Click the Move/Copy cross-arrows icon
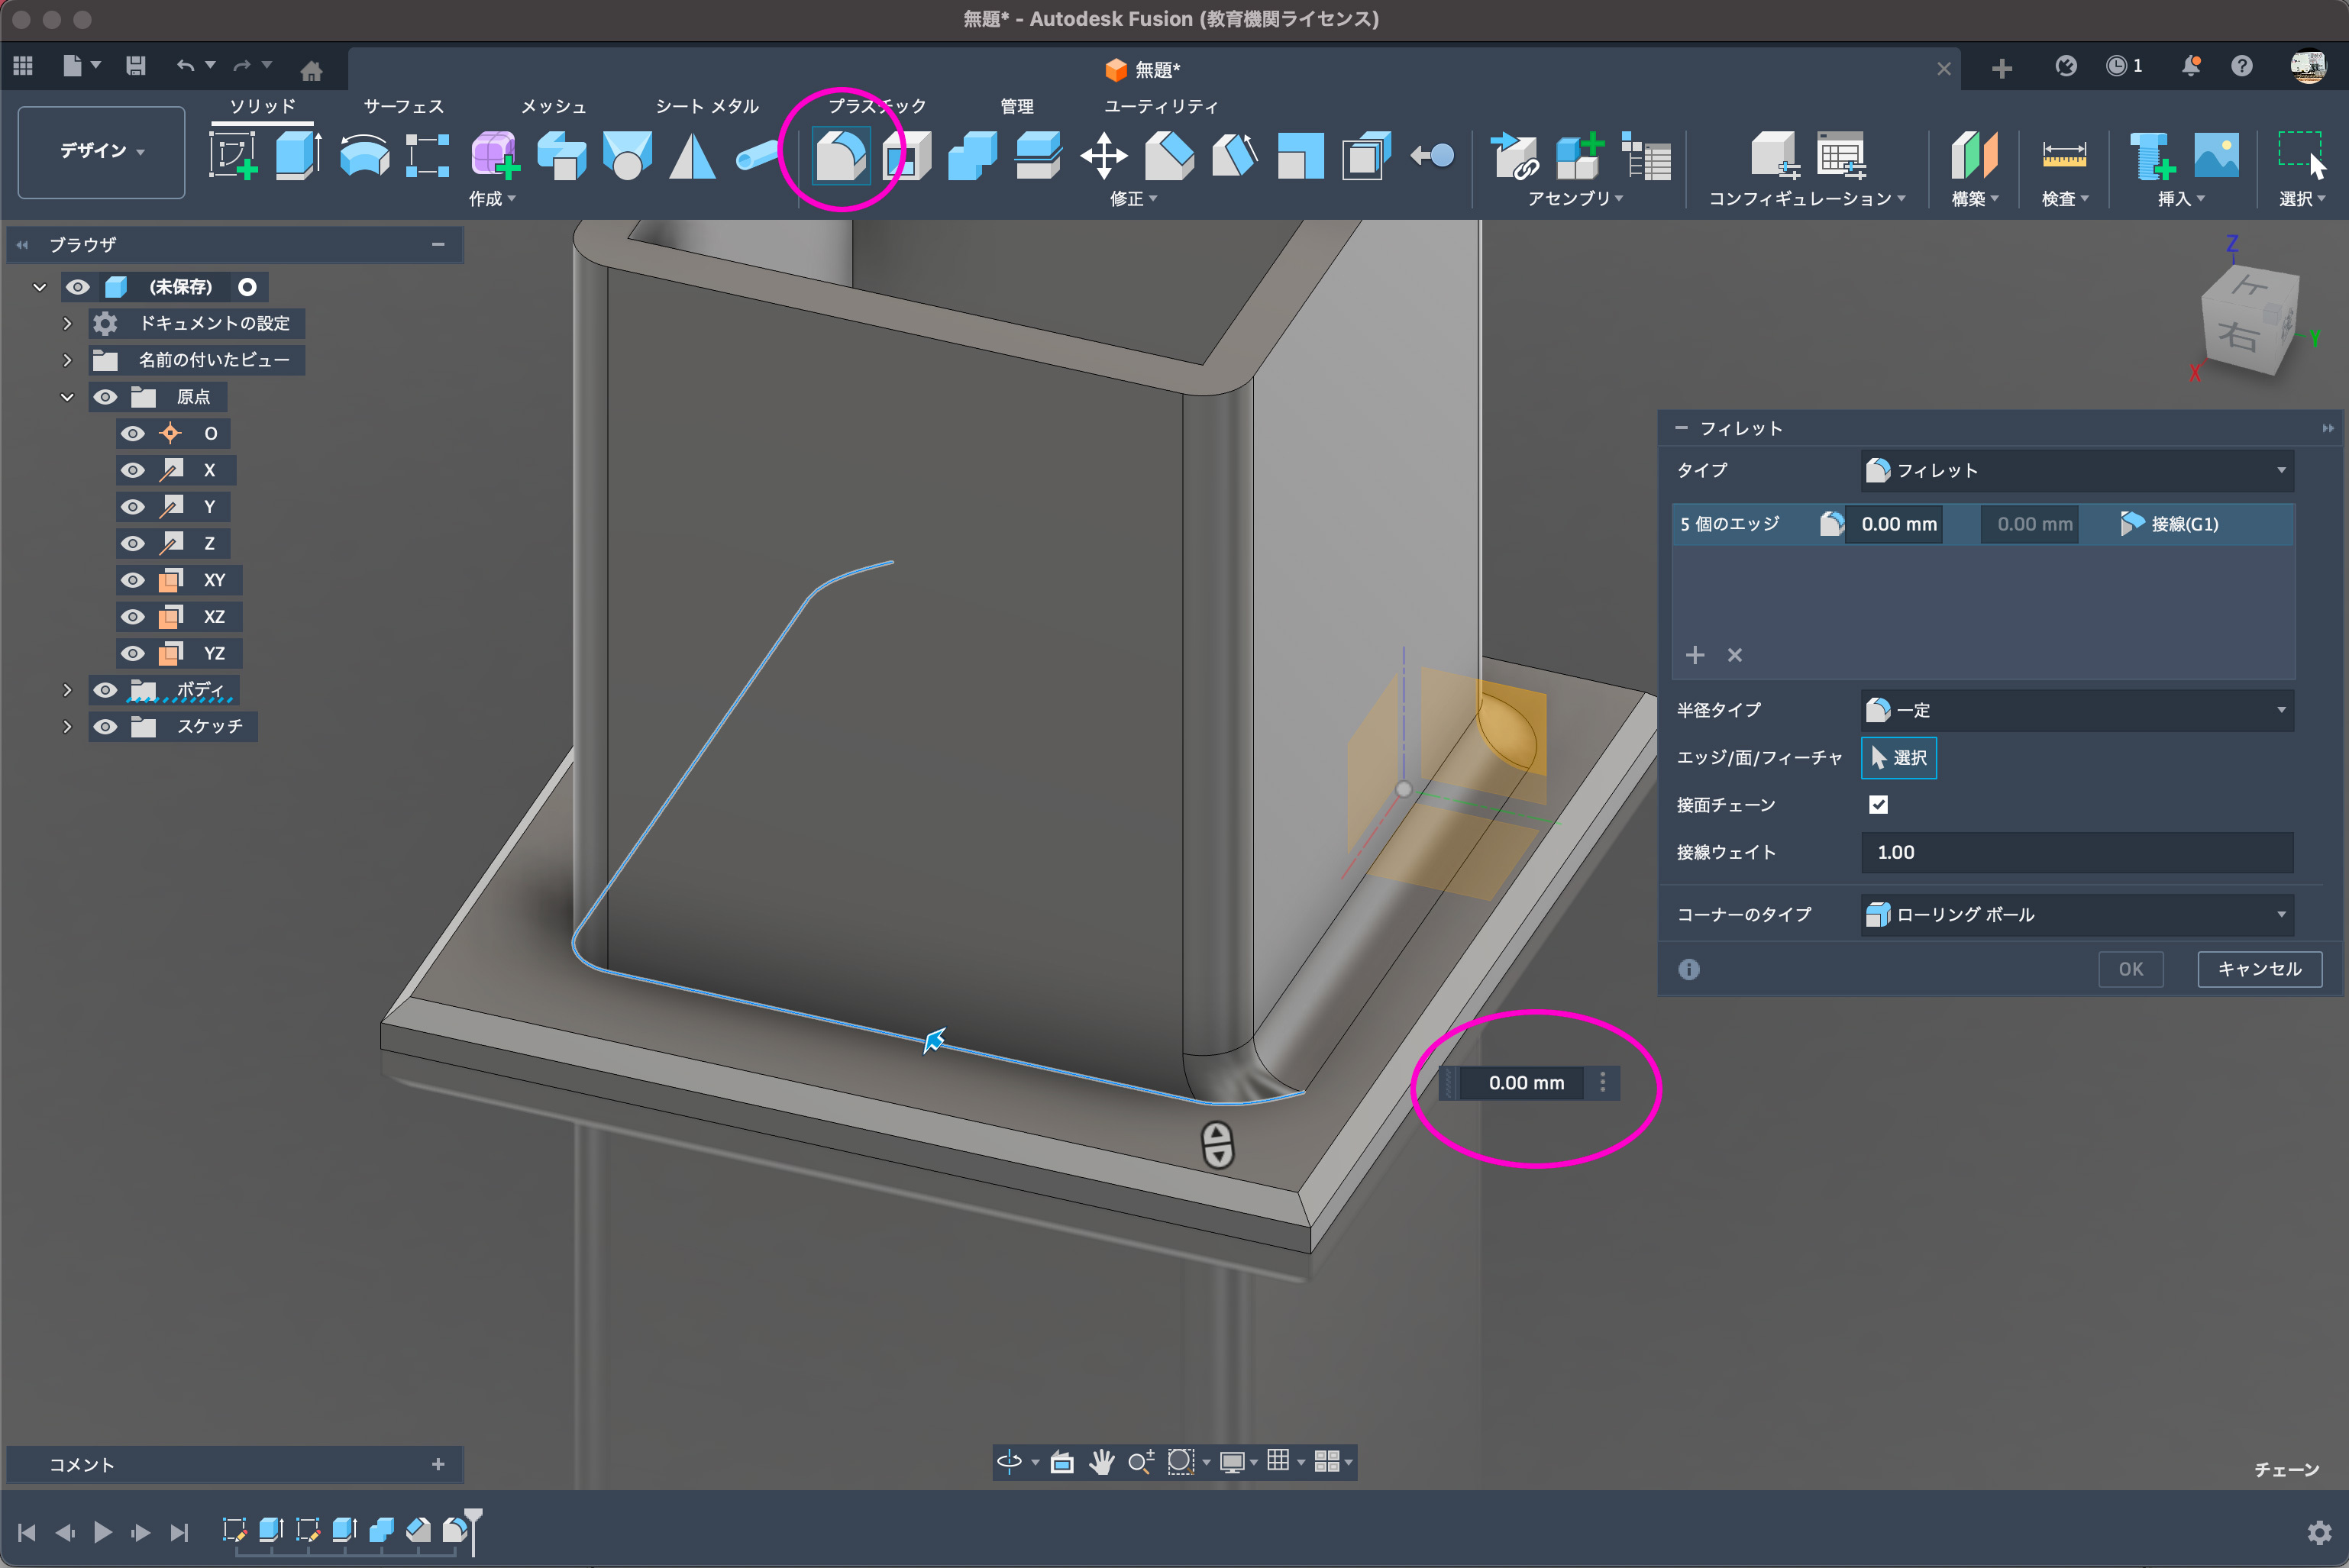Viewport: 2349px width, 1568px height. pos(1103,156)
